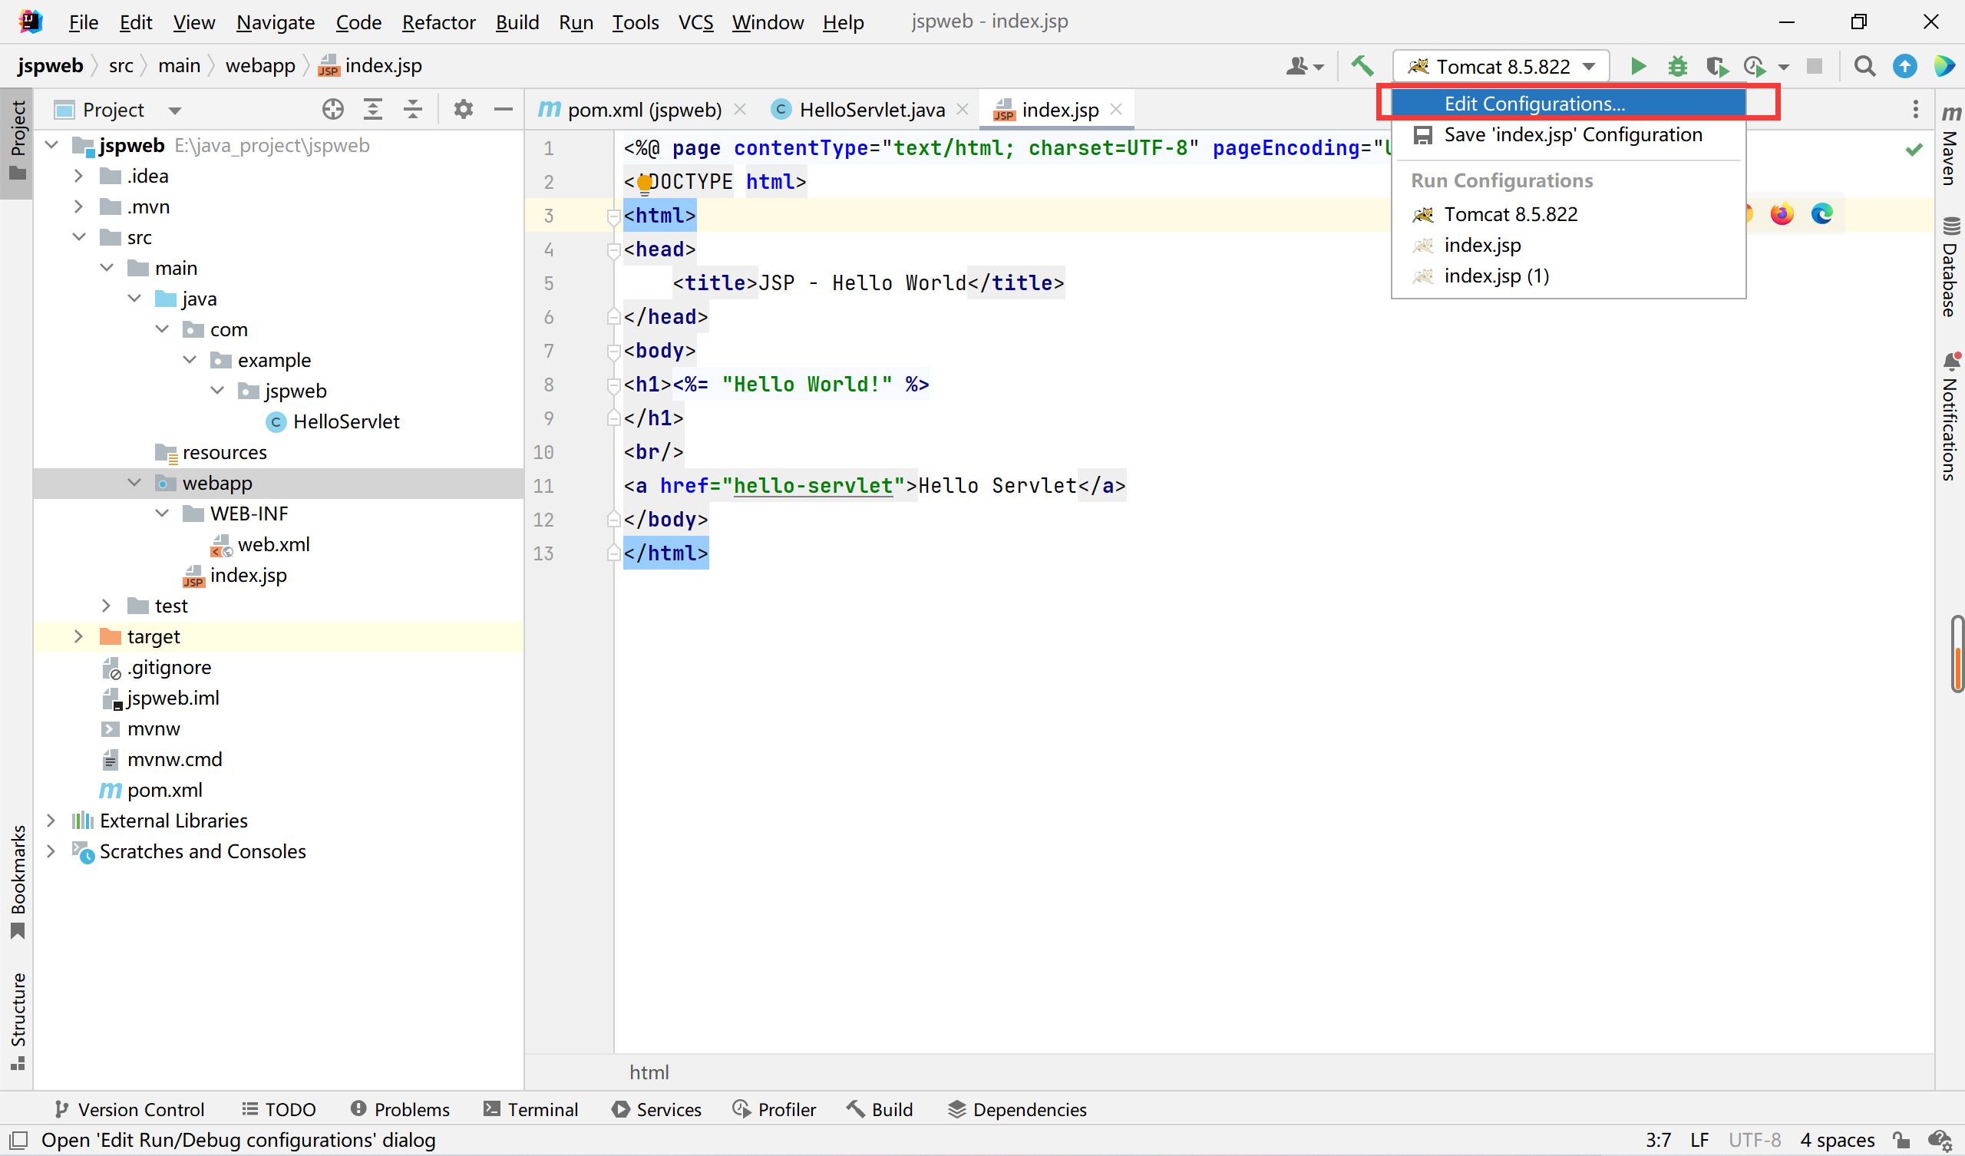Viewport: 1965px width, 1156px height.
Task: Expand the test folder
Action: point(106,606)
